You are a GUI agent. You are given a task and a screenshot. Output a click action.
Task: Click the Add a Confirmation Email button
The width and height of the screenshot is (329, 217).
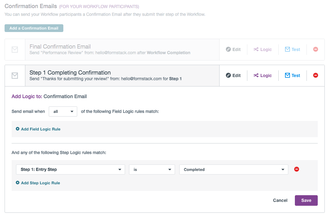34,28
